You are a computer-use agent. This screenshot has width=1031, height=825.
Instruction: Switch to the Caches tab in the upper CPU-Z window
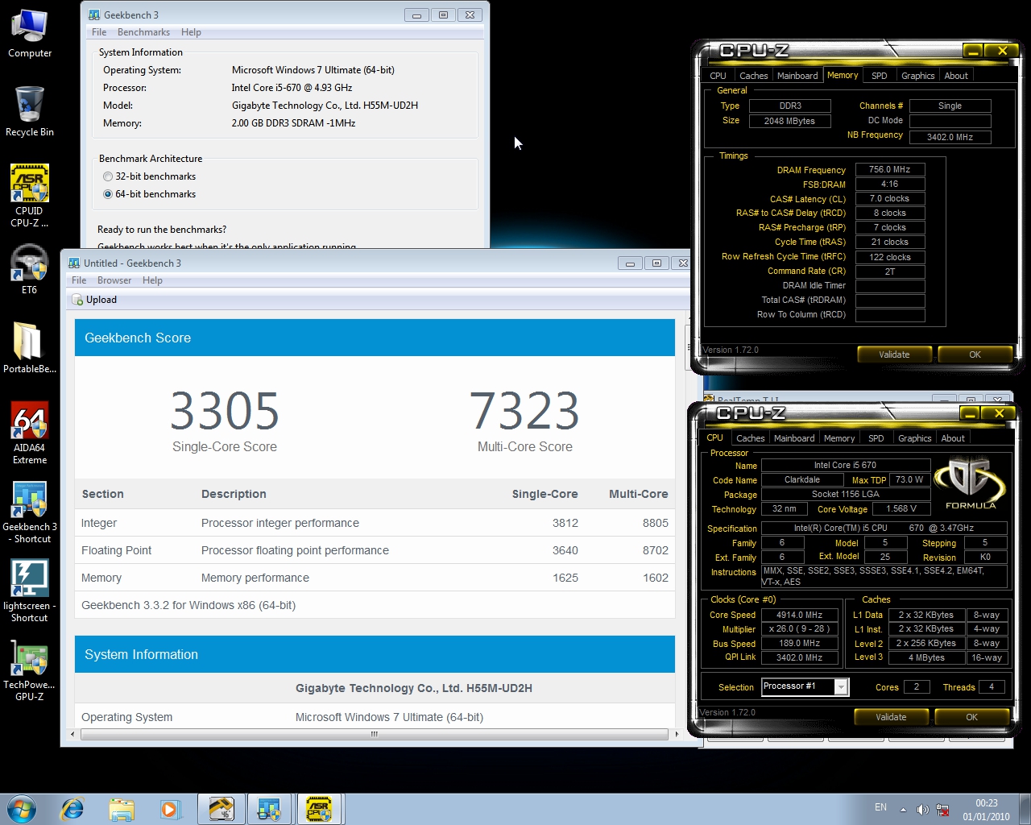pyautogui.click(x=754, y=76)
